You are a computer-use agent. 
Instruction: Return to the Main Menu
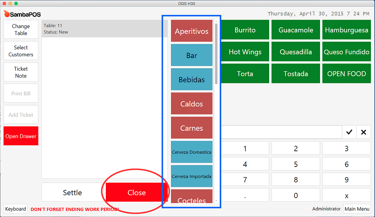(357, 209)
